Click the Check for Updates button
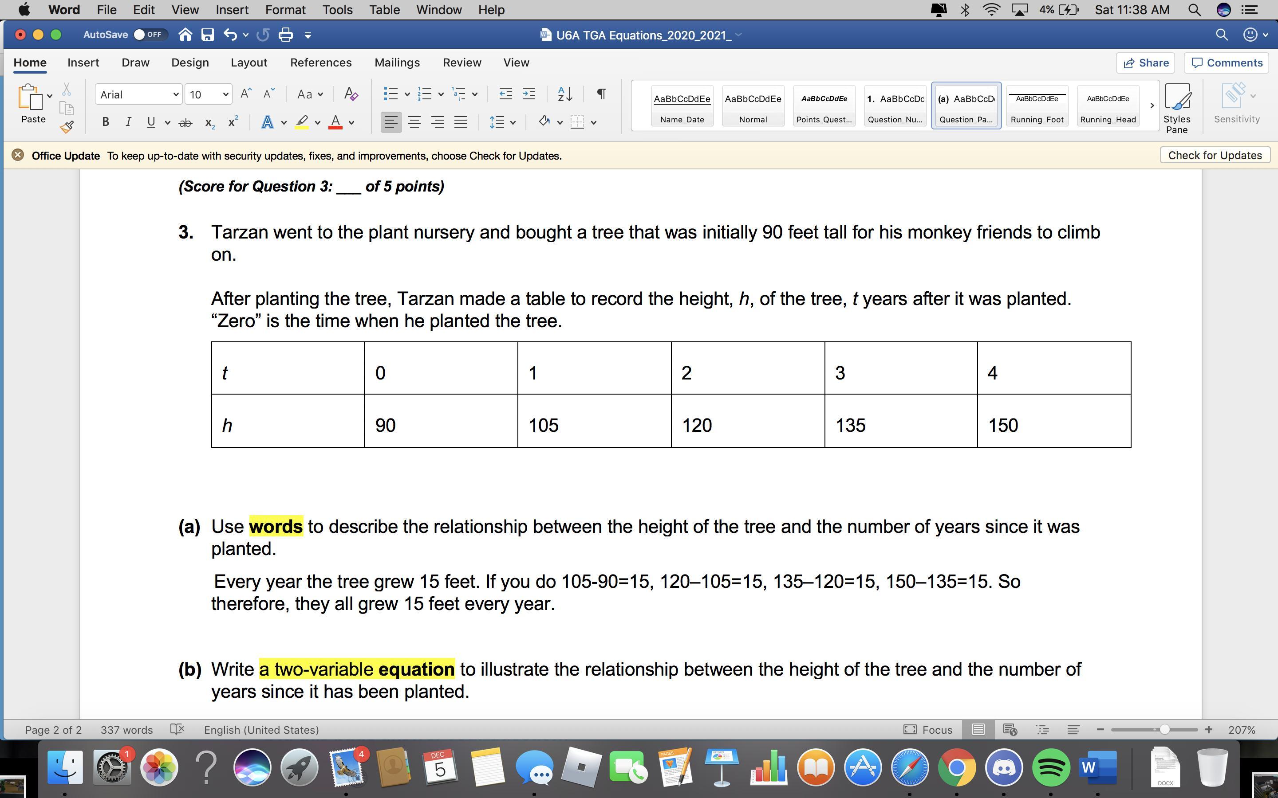 (1215, 155)
